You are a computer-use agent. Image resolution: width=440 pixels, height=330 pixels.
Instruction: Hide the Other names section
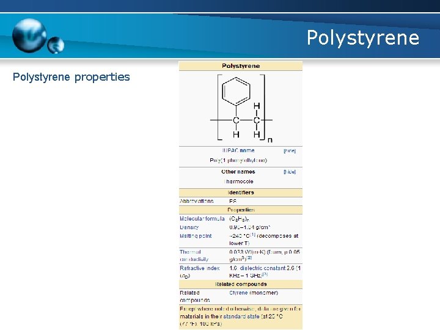tap(290, 172)
